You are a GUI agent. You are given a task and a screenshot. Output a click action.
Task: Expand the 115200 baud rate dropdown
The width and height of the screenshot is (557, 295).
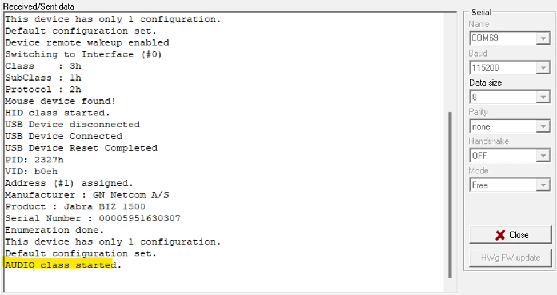pos(543,68)
